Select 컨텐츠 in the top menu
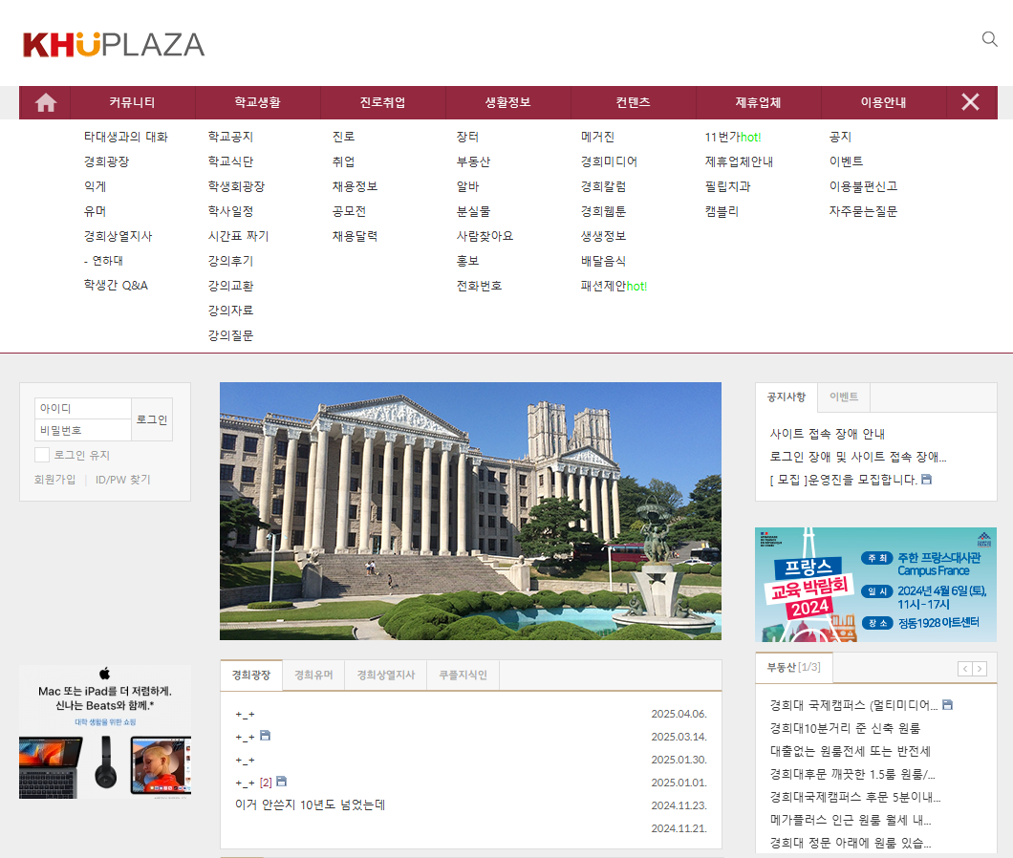This screenshot has height=858, width=1013. pyautogui.click(x=634, y=101)
